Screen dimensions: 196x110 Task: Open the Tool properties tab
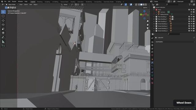152,38
